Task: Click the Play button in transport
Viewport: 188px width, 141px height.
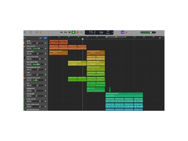Action: 73,32
